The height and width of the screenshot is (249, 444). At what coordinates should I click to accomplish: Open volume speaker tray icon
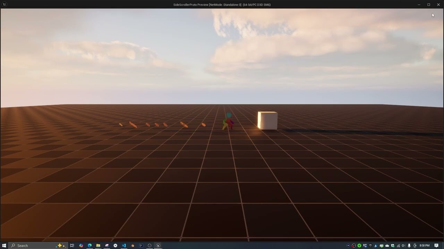pyautogui.click(x=403, y=246)
